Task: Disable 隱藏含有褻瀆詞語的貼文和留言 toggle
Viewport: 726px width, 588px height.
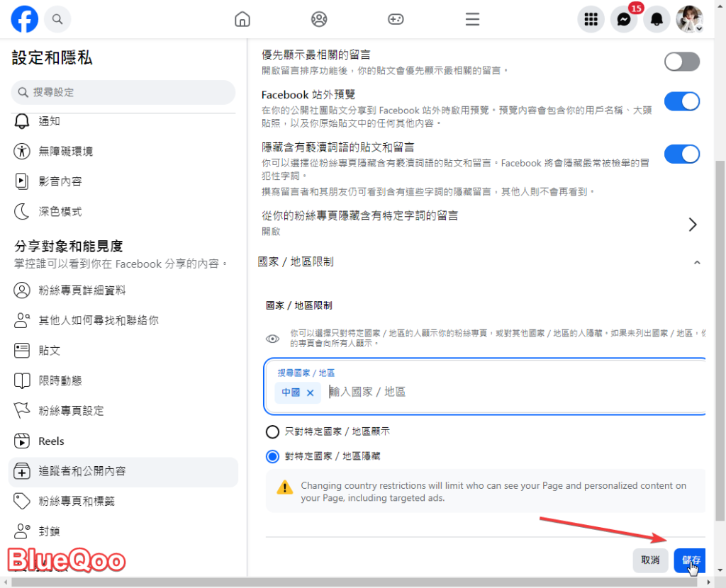Action: (681, 154)
